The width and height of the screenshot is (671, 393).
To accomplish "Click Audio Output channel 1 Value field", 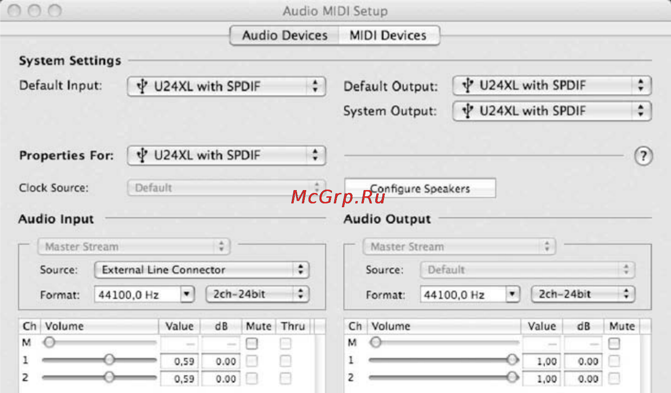I will point(542,361).
